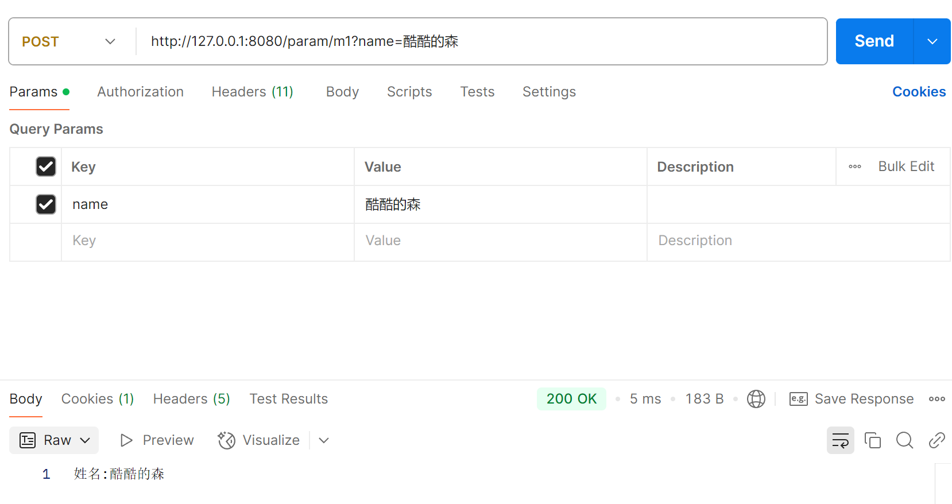The width and height of the screenshot is (952, 504).
Task: Open the Test Results tab
Action: click(x=288, y=399)
